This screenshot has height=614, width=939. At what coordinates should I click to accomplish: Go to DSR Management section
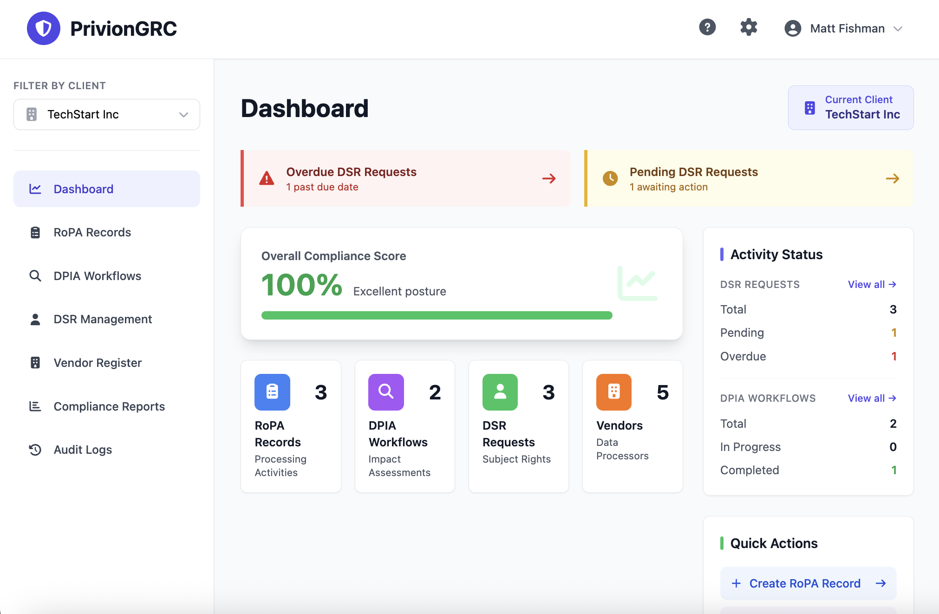click(103, 319)
